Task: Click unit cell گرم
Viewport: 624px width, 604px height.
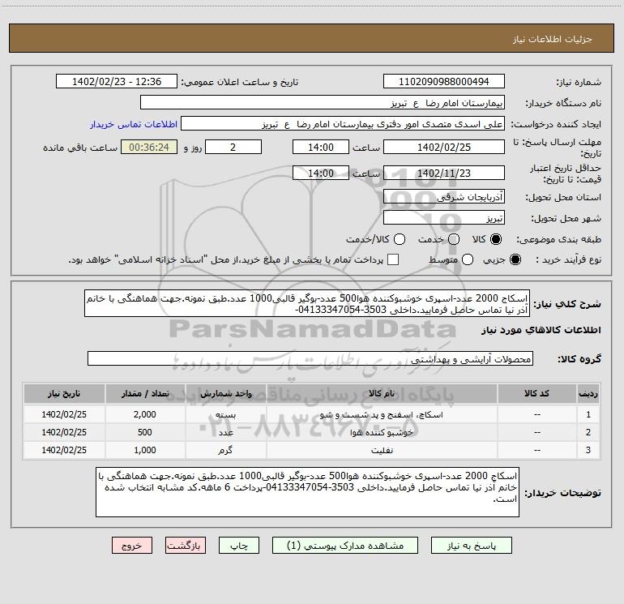Action: (x=225, y=450)
